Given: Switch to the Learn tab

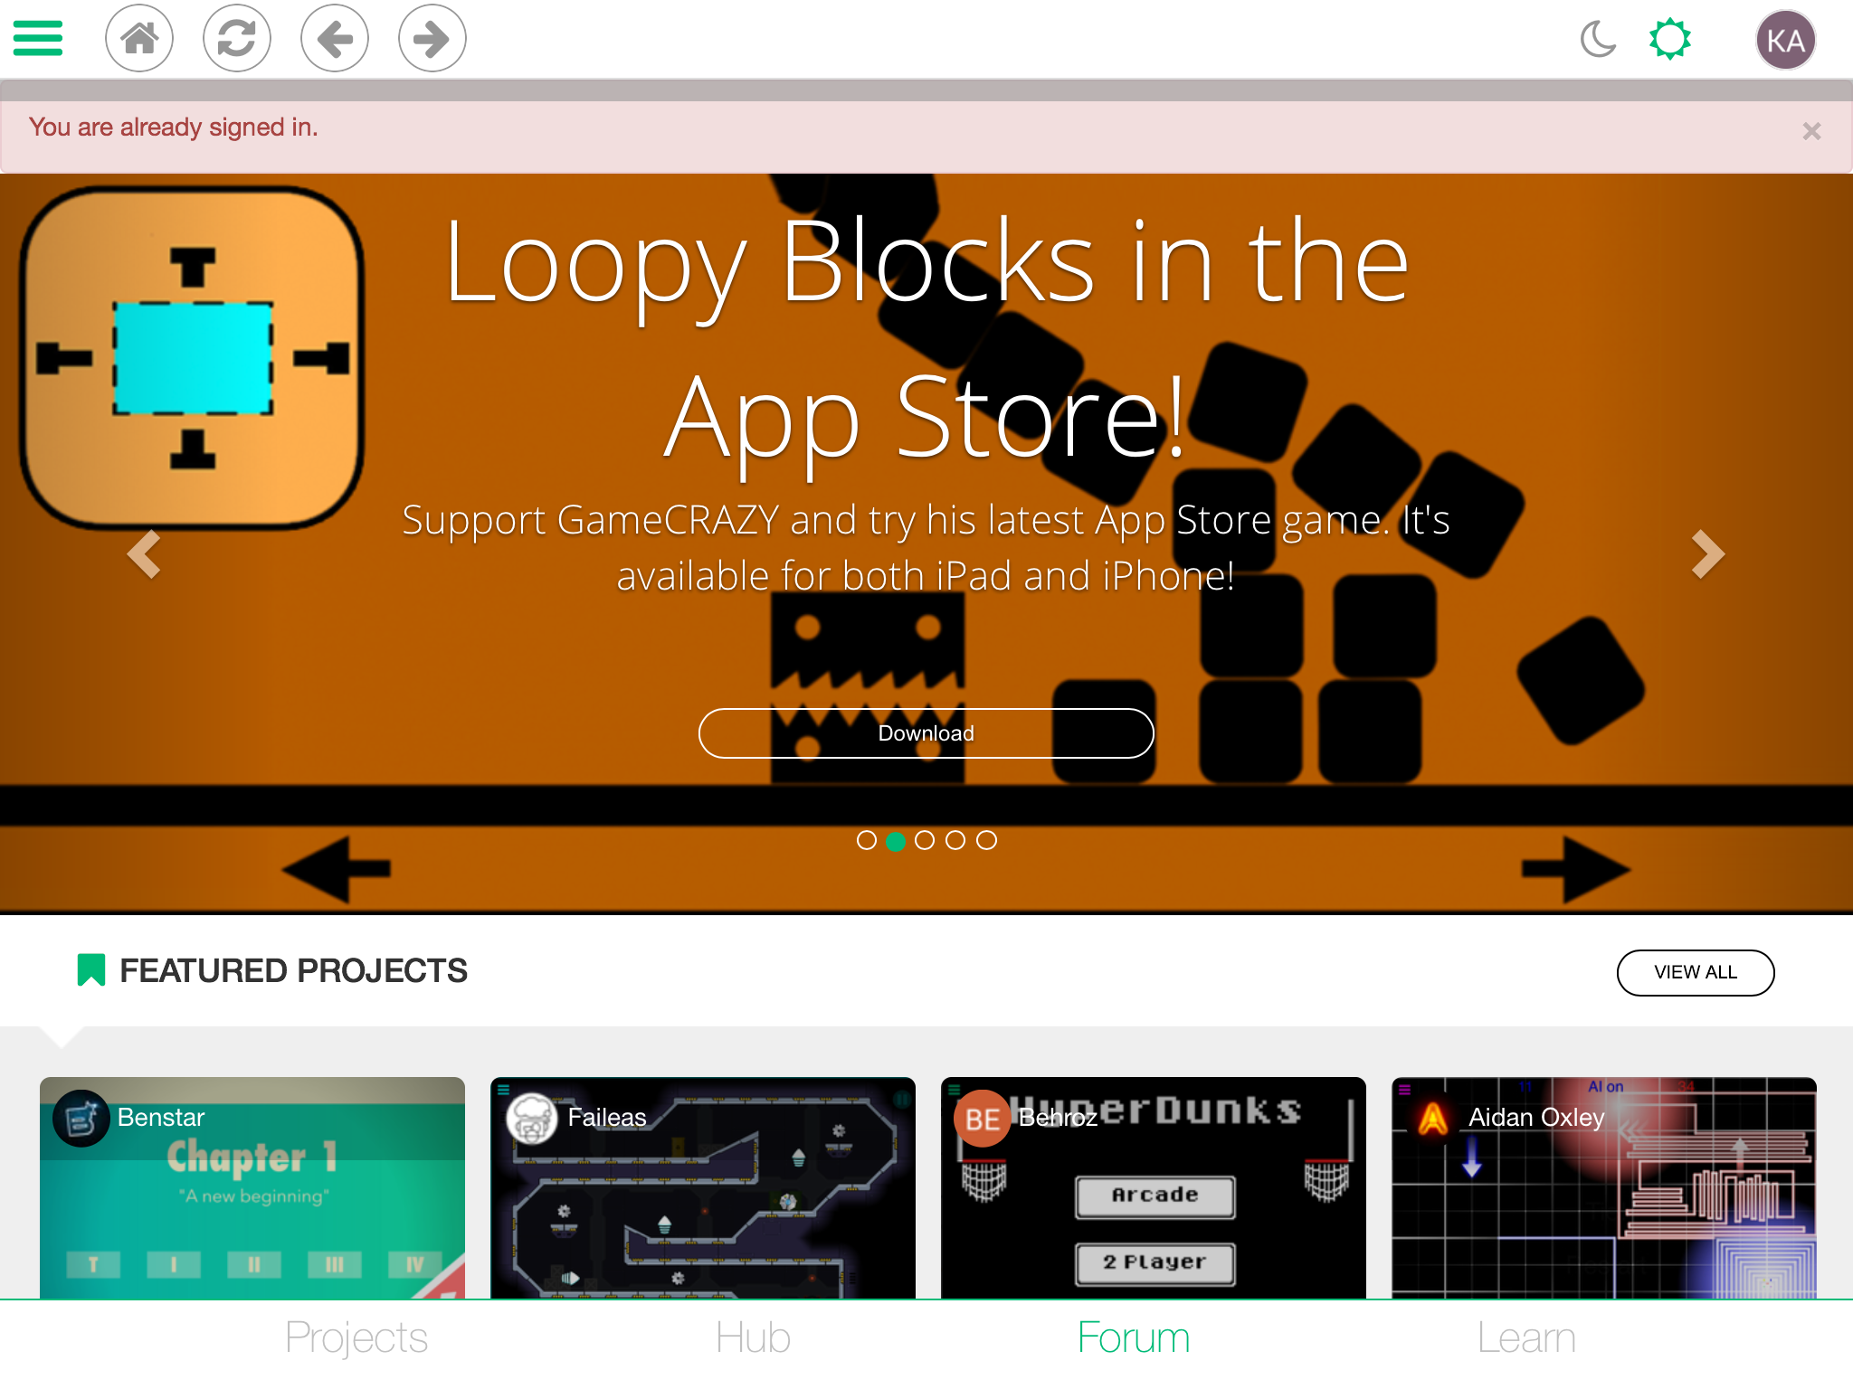Looking at the screenshot, I should pos(1526,1338).
